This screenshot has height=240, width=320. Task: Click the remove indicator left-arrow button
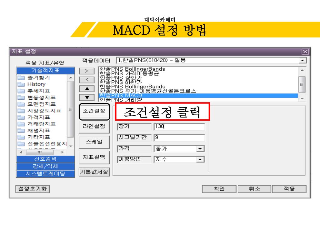tap(87, 80)
